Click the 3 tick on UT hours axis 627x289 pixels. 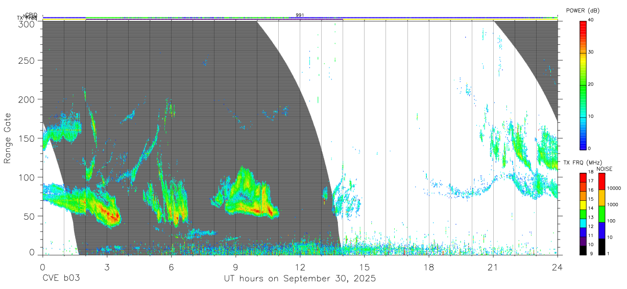107,267
